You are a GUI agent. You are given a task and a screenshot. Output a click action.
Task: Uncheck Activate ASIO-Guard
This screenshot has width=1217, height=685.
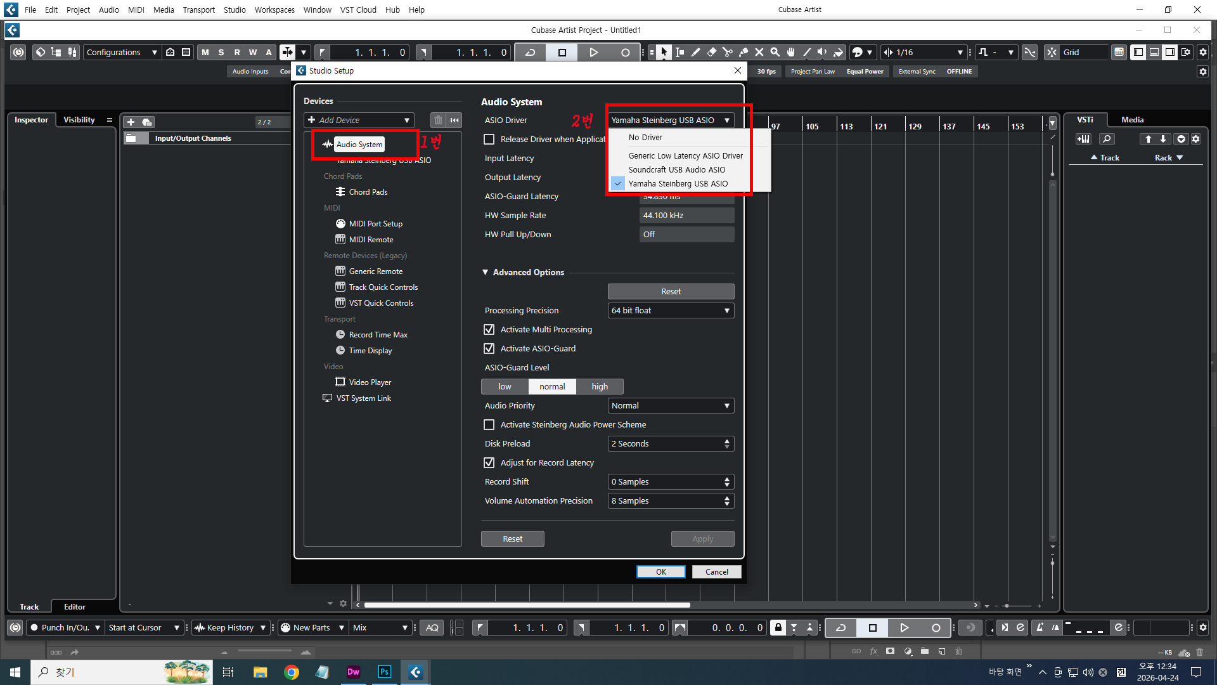point(489,348)
